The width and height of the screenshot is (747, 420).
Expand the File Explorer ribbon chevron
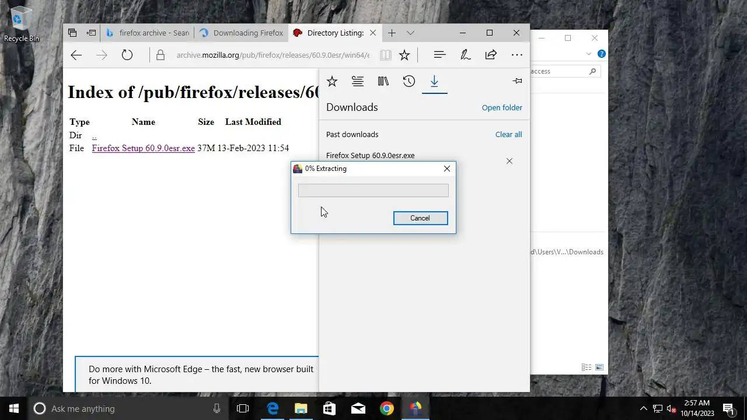click(x=588, y=54)
